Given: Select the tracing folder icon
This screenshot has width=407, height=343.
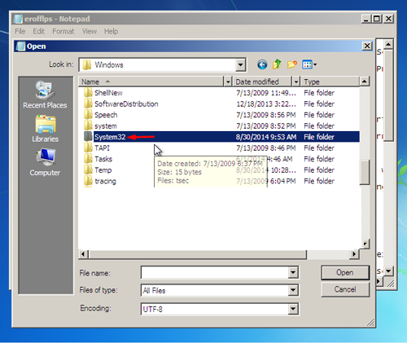Looking at the screenshot, I should click(88, 181).
